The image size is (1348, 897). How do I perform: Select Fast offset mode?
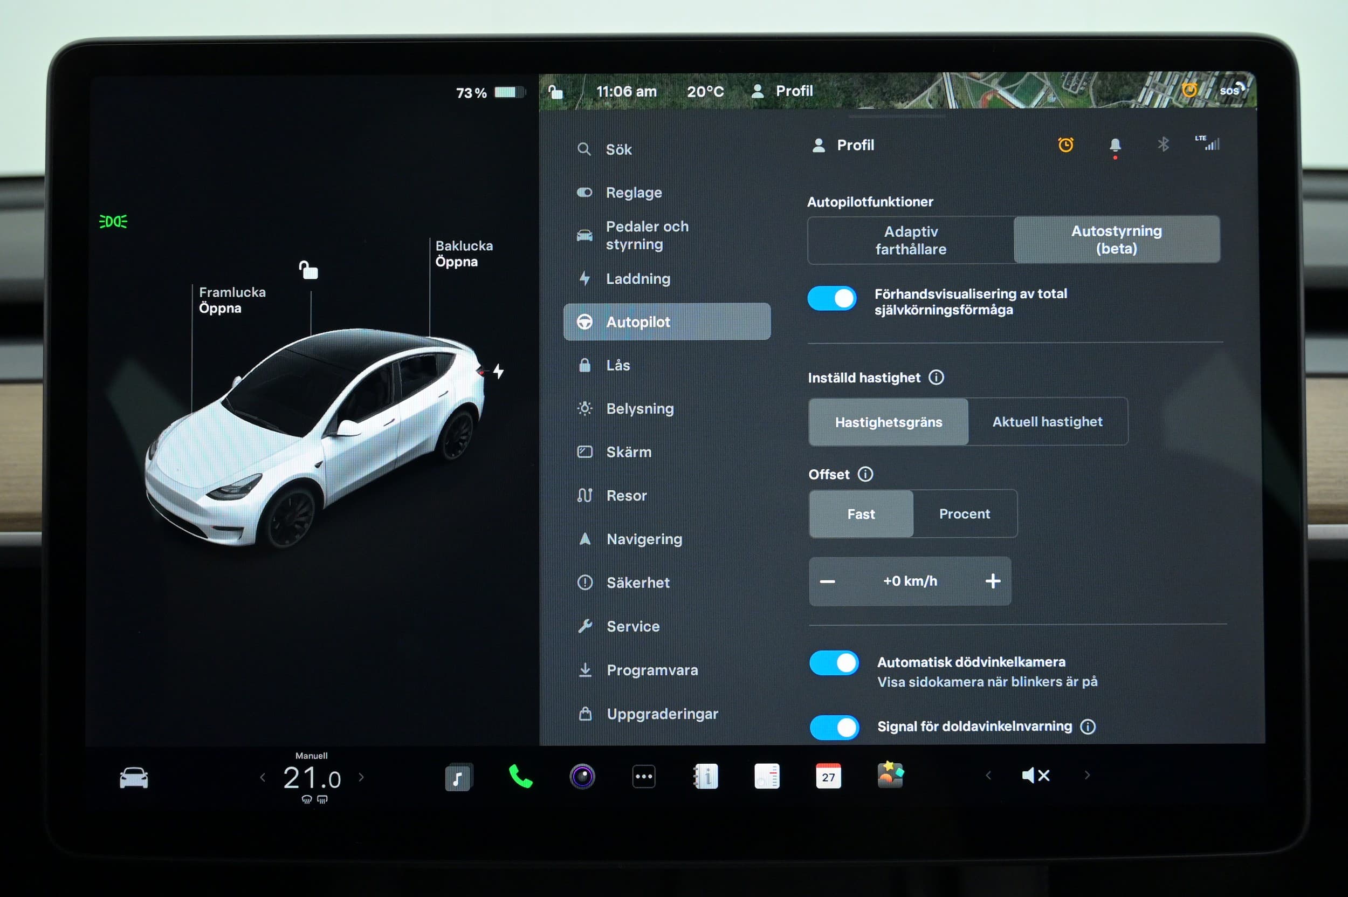click(861, 513)
